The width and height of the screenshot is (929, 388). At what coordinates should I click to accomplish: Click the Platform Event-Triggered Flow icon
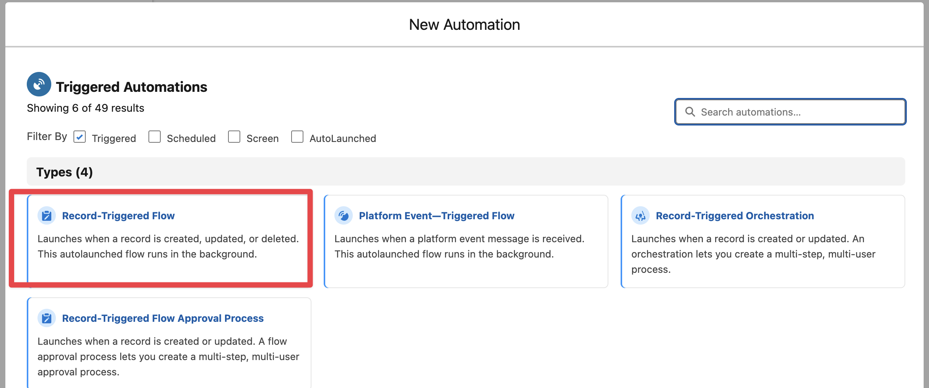(x=344, y=216)
